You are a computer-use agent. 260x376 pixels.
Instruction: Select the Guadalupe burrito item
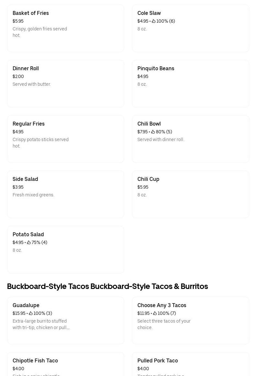[x=65, y=320]
